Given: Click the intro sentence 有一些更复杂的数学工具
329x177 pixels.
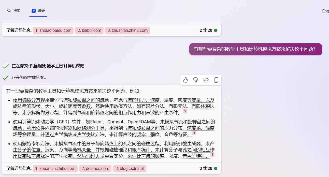Looking at the screenshot, I should coord(74,91).
